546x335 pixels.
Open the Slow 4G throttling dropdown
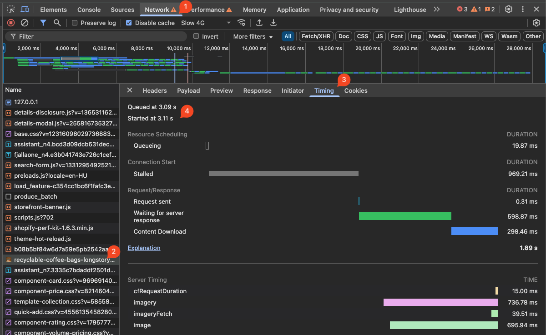pyautogui.click(x=206, y=23)
